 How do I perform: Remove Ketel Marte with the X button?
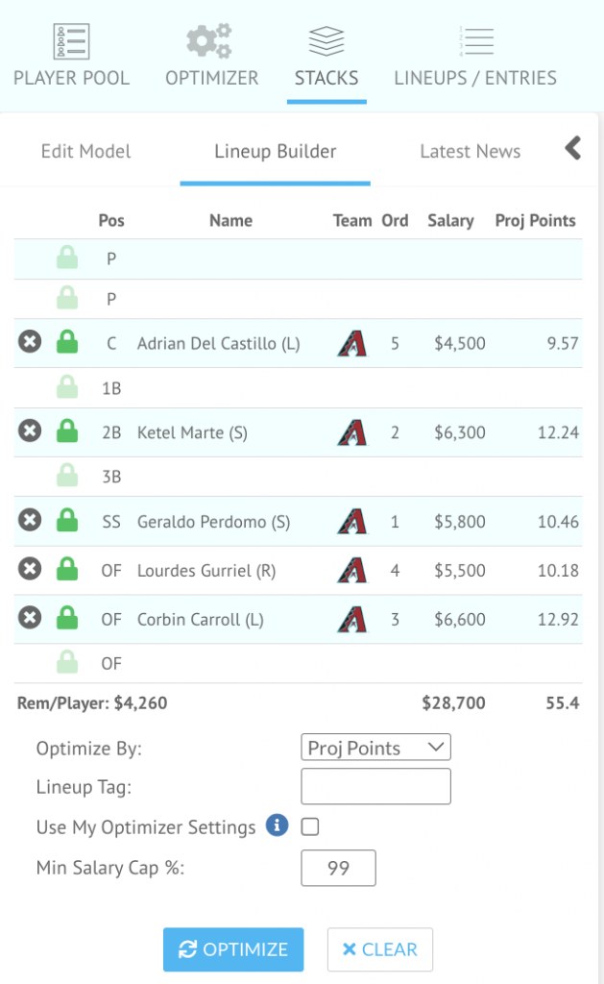pos(29,432)
